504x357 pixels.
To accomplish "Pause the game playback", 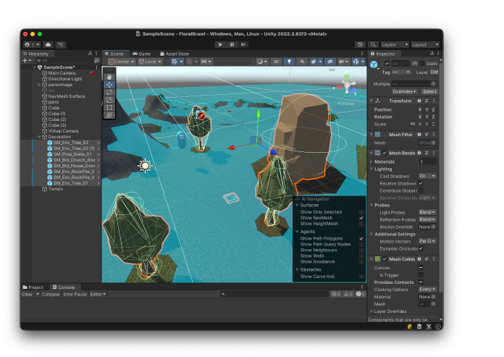I will [x=232, y=44].
